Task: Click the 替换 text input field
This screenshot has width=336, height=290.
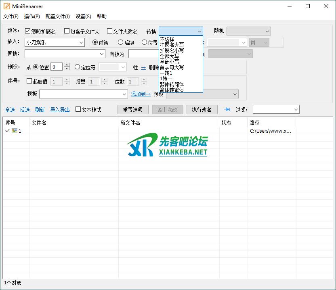Action: pyautogui.click(x=61, y=54)
